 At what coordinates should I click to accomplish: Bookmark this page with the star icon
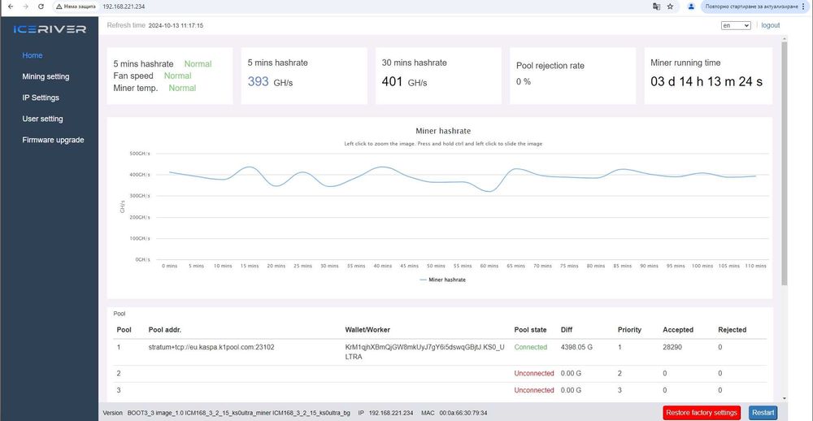pyautogui.click(x=670, y=7)
